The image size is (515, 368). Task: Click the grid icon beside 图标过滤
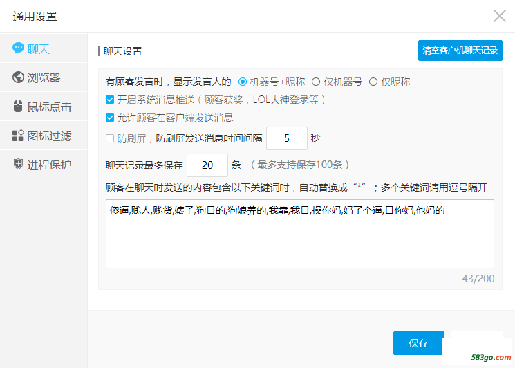click(18, 136)
